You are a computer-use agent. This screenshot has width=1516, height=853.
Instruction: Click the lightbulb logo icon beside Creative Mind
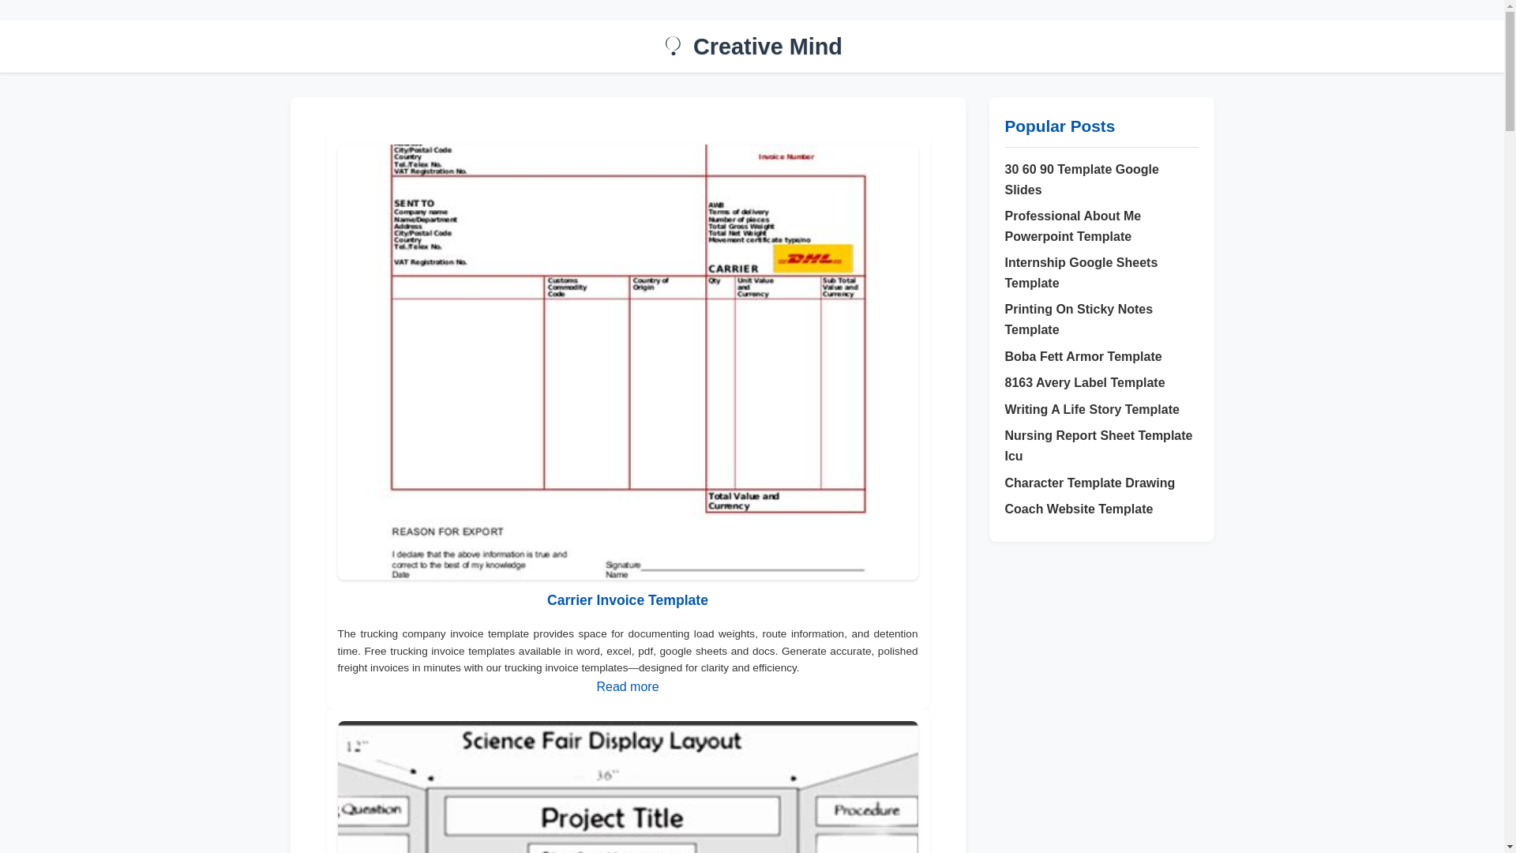(x=673, y=46)
